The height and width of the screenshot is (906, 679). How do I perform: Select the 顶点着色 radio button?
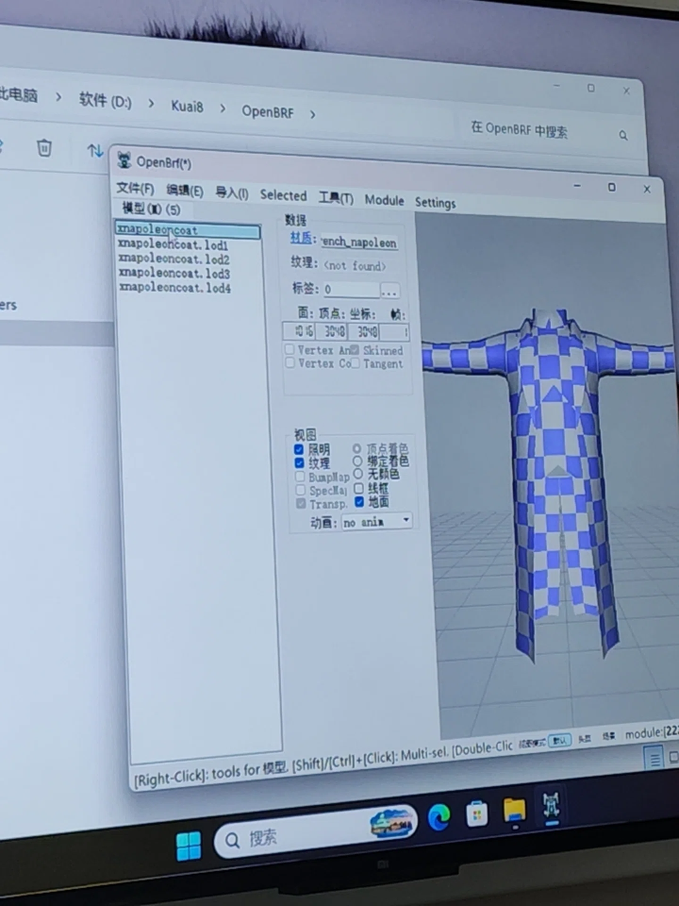356,448
